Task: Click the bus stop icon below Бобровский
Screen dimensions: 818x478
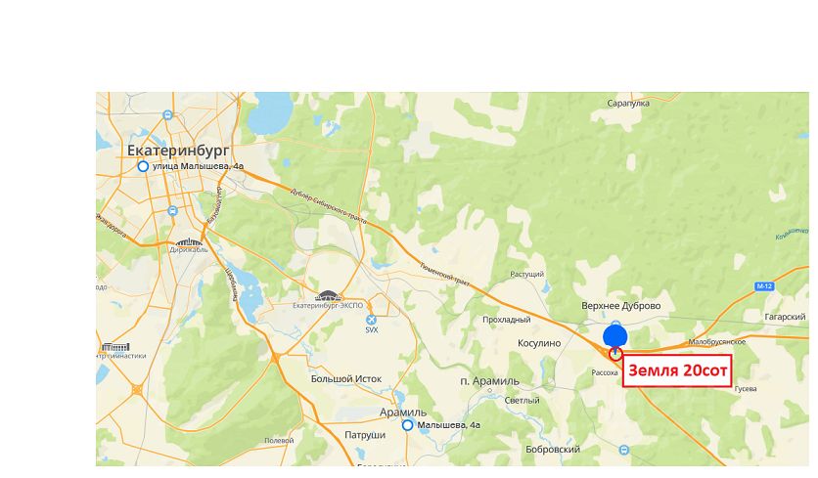Action: tap(624, 450)
